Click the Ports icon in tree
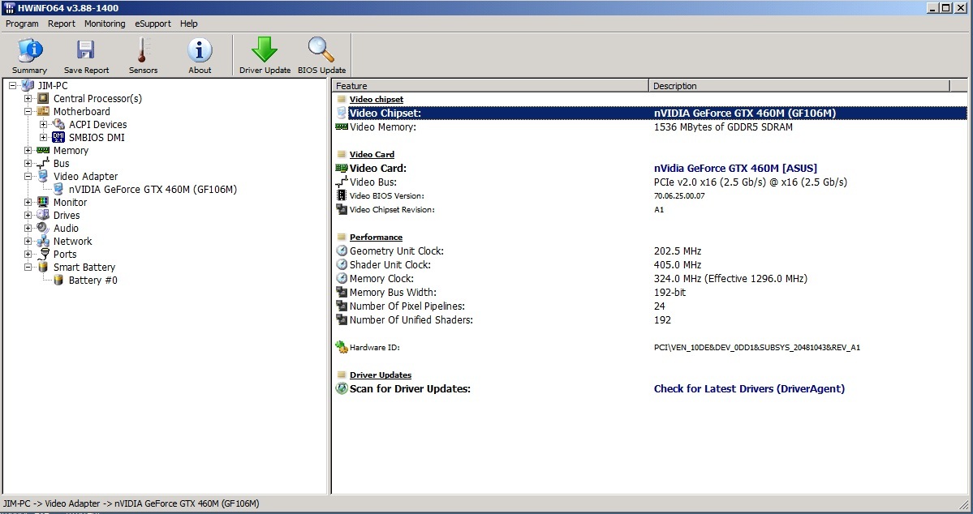Screen dimensions: 973x514 point(44,255)
